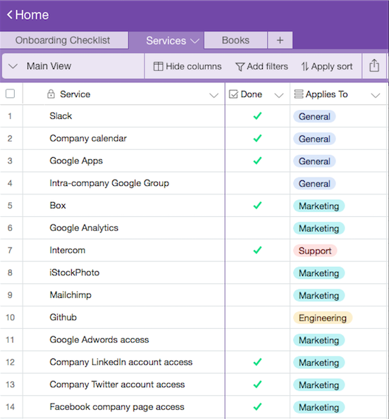This screenshot has width=389, height=419.
Task: Select the Github cell
Action: [x=124, y=317]
